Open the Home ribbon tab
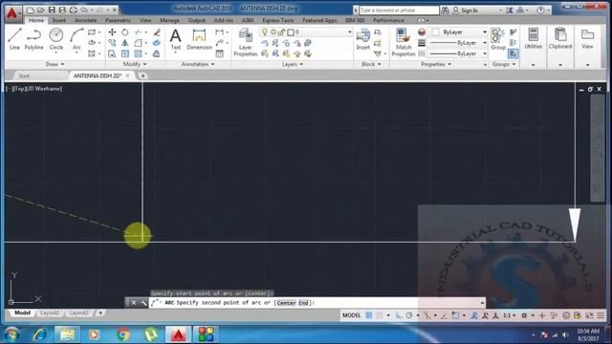Viewport: 612px width, 344px height. click(x=36, y=20)
